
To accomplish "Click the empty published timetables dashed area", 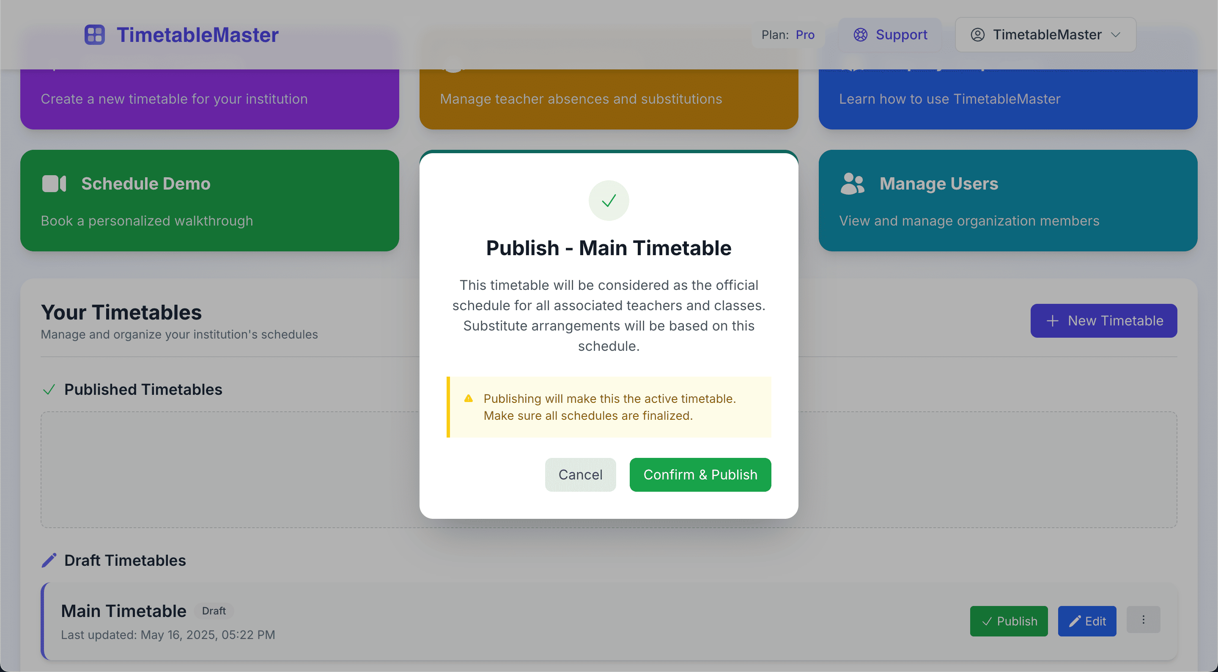I will tap(609, 469).
